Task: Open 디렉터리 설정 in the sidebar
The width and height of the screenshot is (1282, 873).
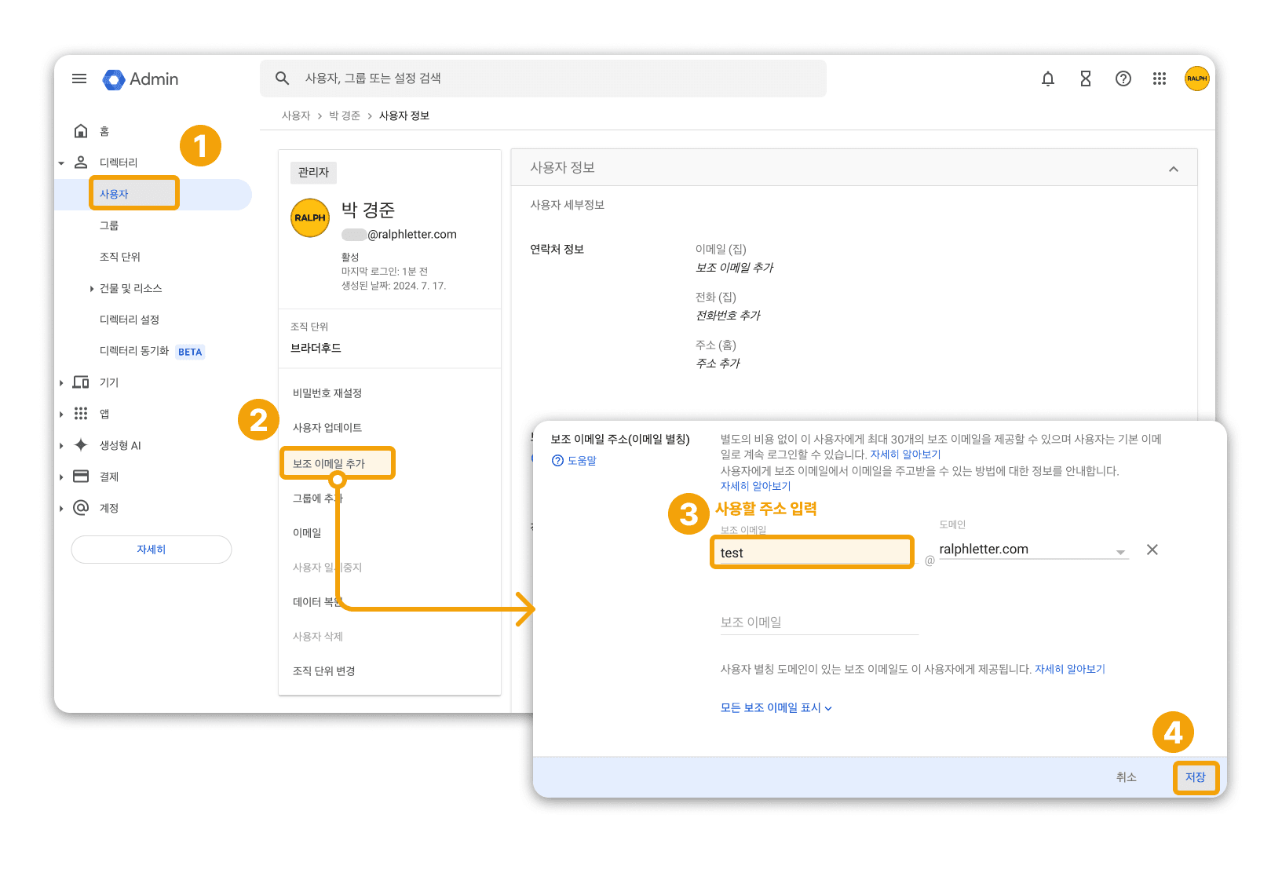Action: point(130,320)
